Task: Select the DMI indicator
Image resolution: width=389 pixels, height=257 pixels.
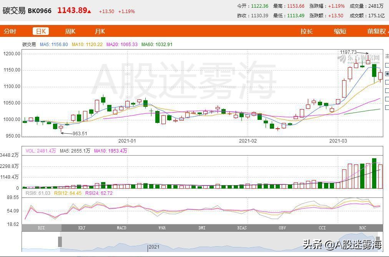Action: [x=202, y=227]
